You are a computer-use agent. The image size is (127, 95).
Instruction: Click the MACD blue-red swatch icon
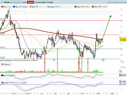click(2, 83)
